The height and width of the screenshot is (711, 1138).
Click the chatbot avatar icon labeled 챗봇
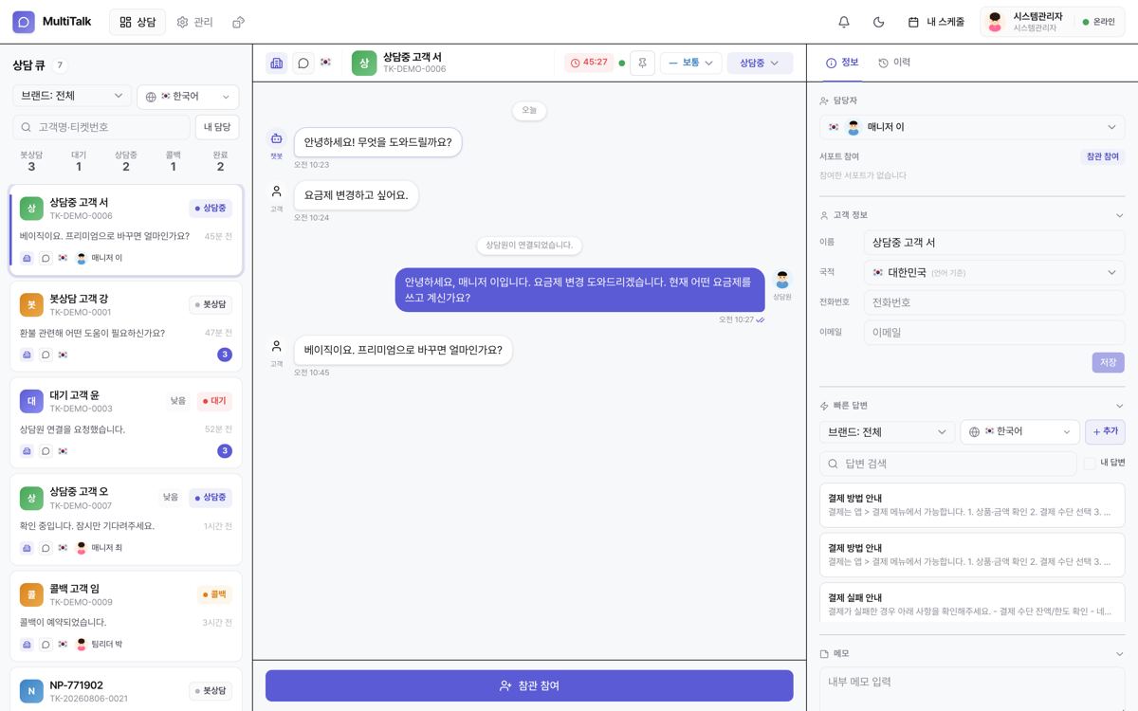(276, 138)
